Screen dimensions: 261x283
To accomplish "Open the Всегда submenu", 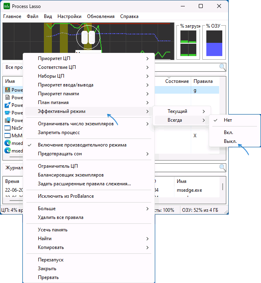I will click(182, 120).
